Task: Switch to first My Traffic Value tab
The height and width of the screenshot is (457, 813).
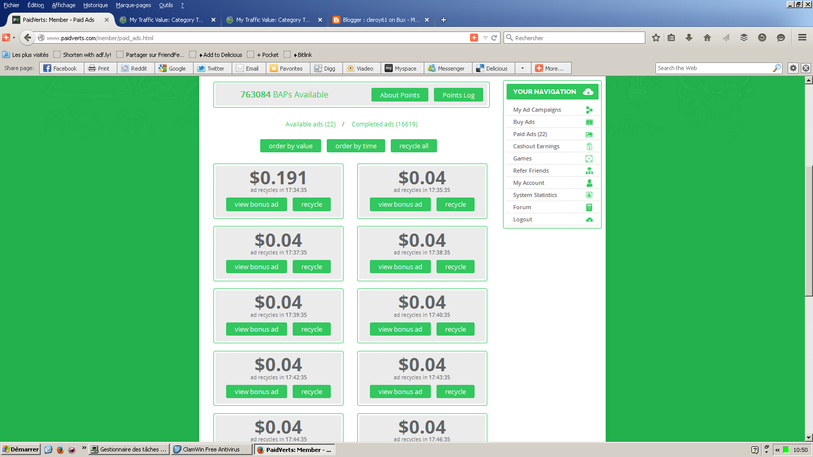Action: (x=167, y=20)
